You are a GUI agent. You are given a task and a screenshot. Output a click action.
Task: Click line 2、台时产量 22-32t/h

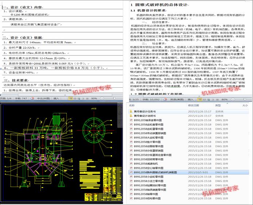(x=21, y=48)
